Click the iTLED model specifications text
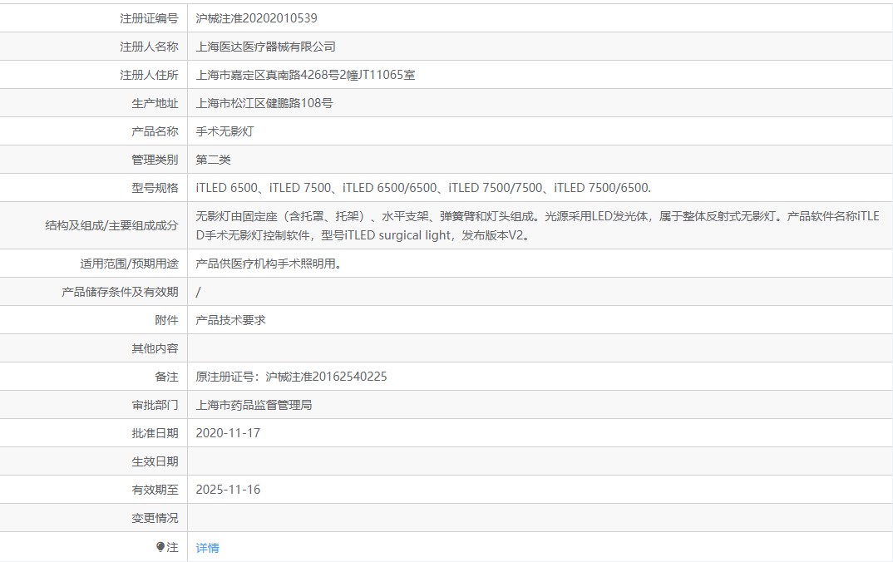 tap(422, 188)
